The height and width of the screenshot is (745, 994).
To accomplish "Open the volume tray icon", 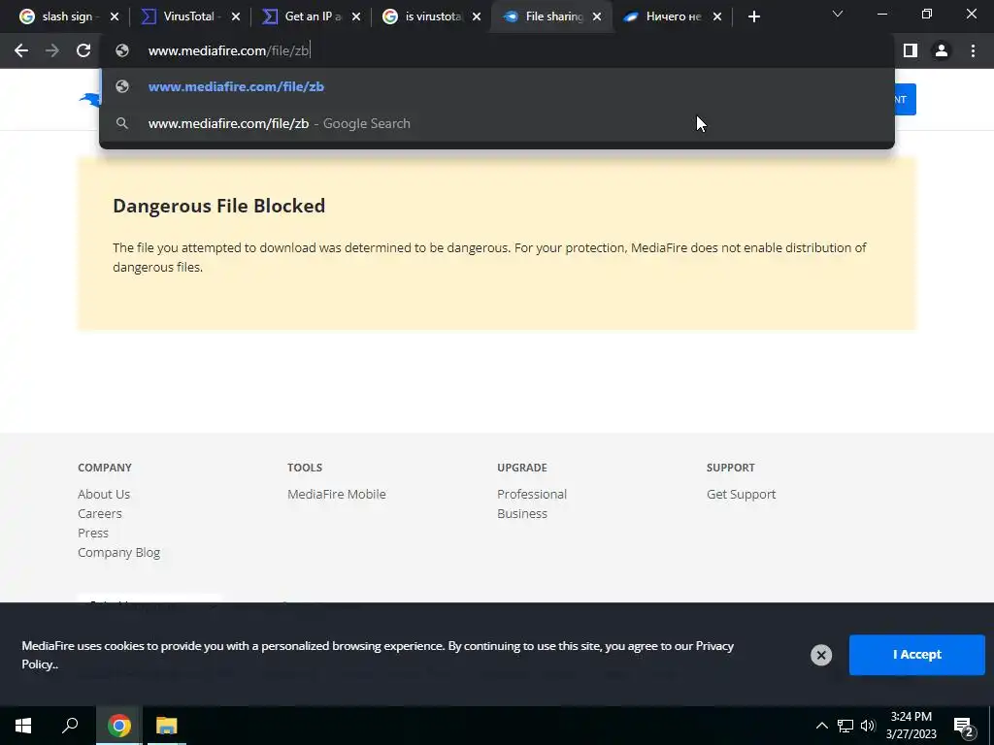I will (868, 726).
